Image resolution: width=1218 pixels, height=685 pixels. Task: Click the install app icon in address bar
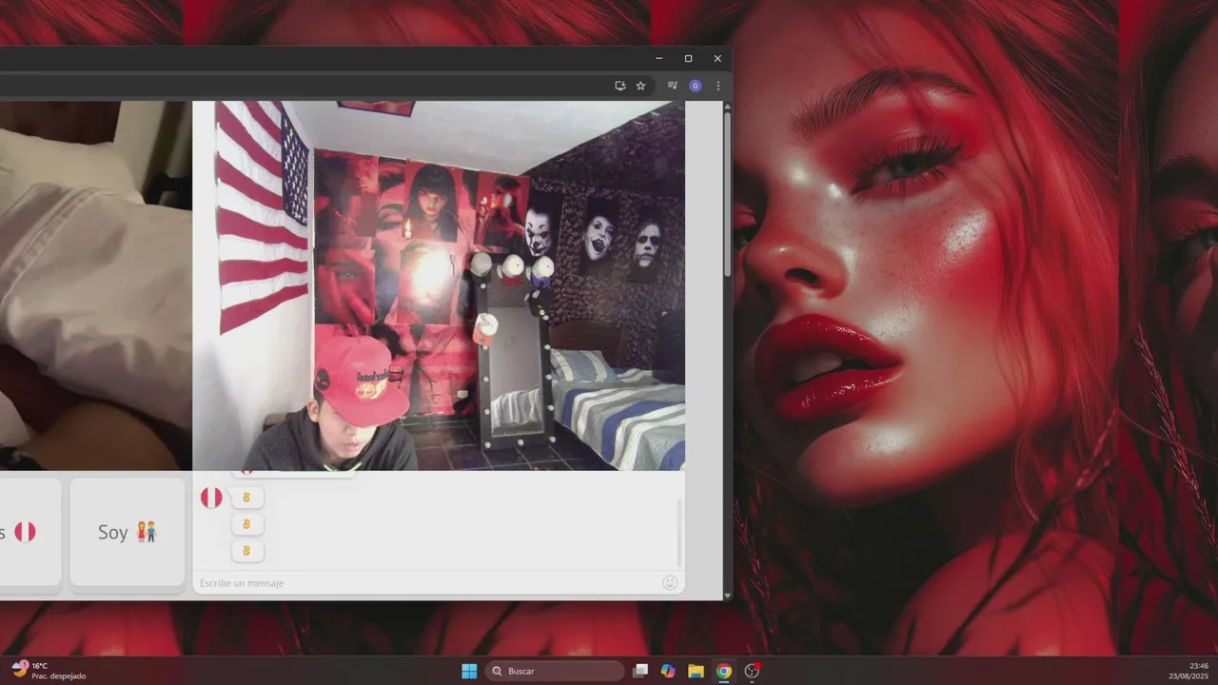620,86
